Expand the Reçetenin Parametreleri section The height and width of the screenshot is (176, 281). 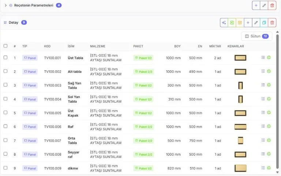pyautogui.click(x=6, y=5)
